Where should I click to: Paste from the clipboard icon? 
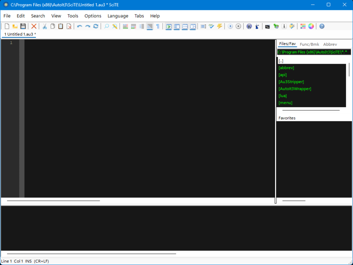[61, 26]
